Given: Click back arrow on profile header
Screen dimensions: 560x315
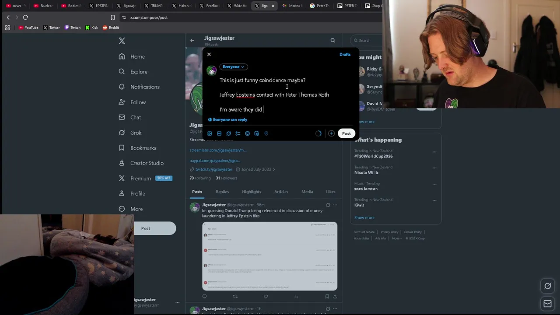Looking at the screenshot, I should 192,40.
